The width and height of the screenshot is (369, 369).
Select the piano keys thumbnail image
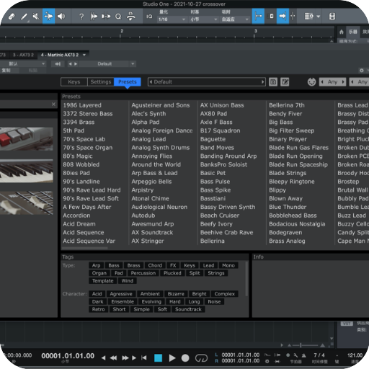(27, 171)
